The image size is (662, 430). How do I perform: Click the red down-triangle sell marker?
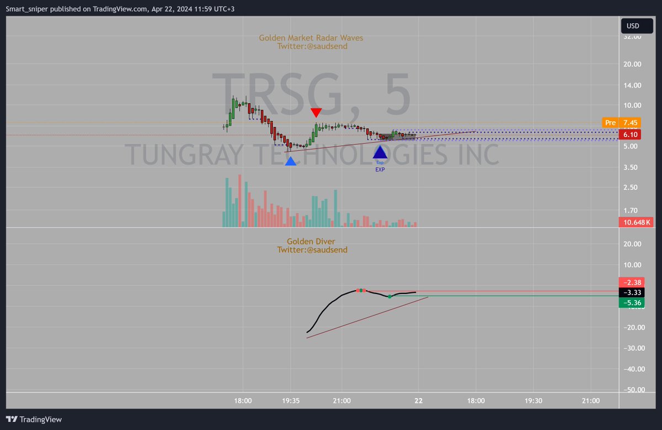(x=316, y=112)
